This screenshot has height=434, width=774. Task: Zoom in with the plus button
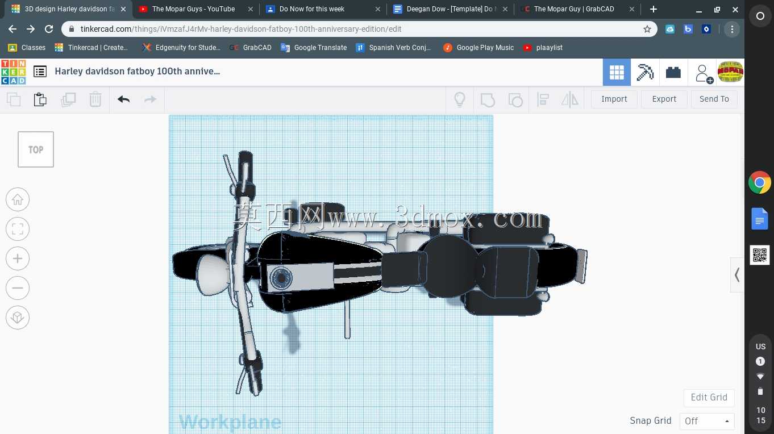[x=18, y=258]
